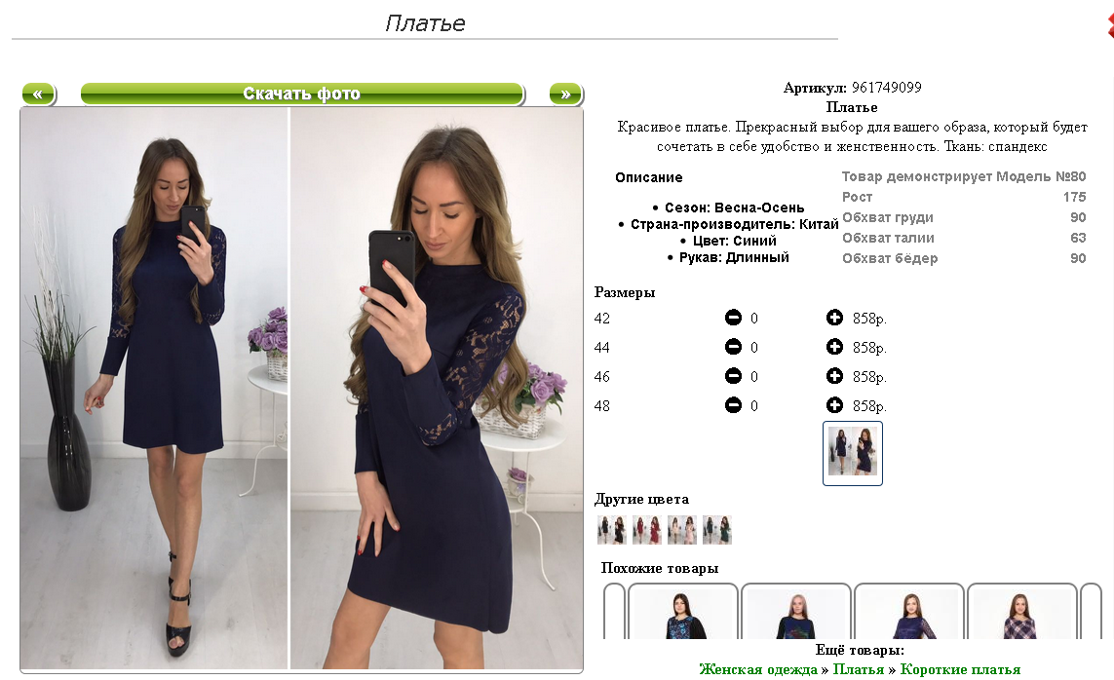This screenshot has width=1114, height=680.
Task: Download photo with Скачать фото button
Action: point(302,94)
